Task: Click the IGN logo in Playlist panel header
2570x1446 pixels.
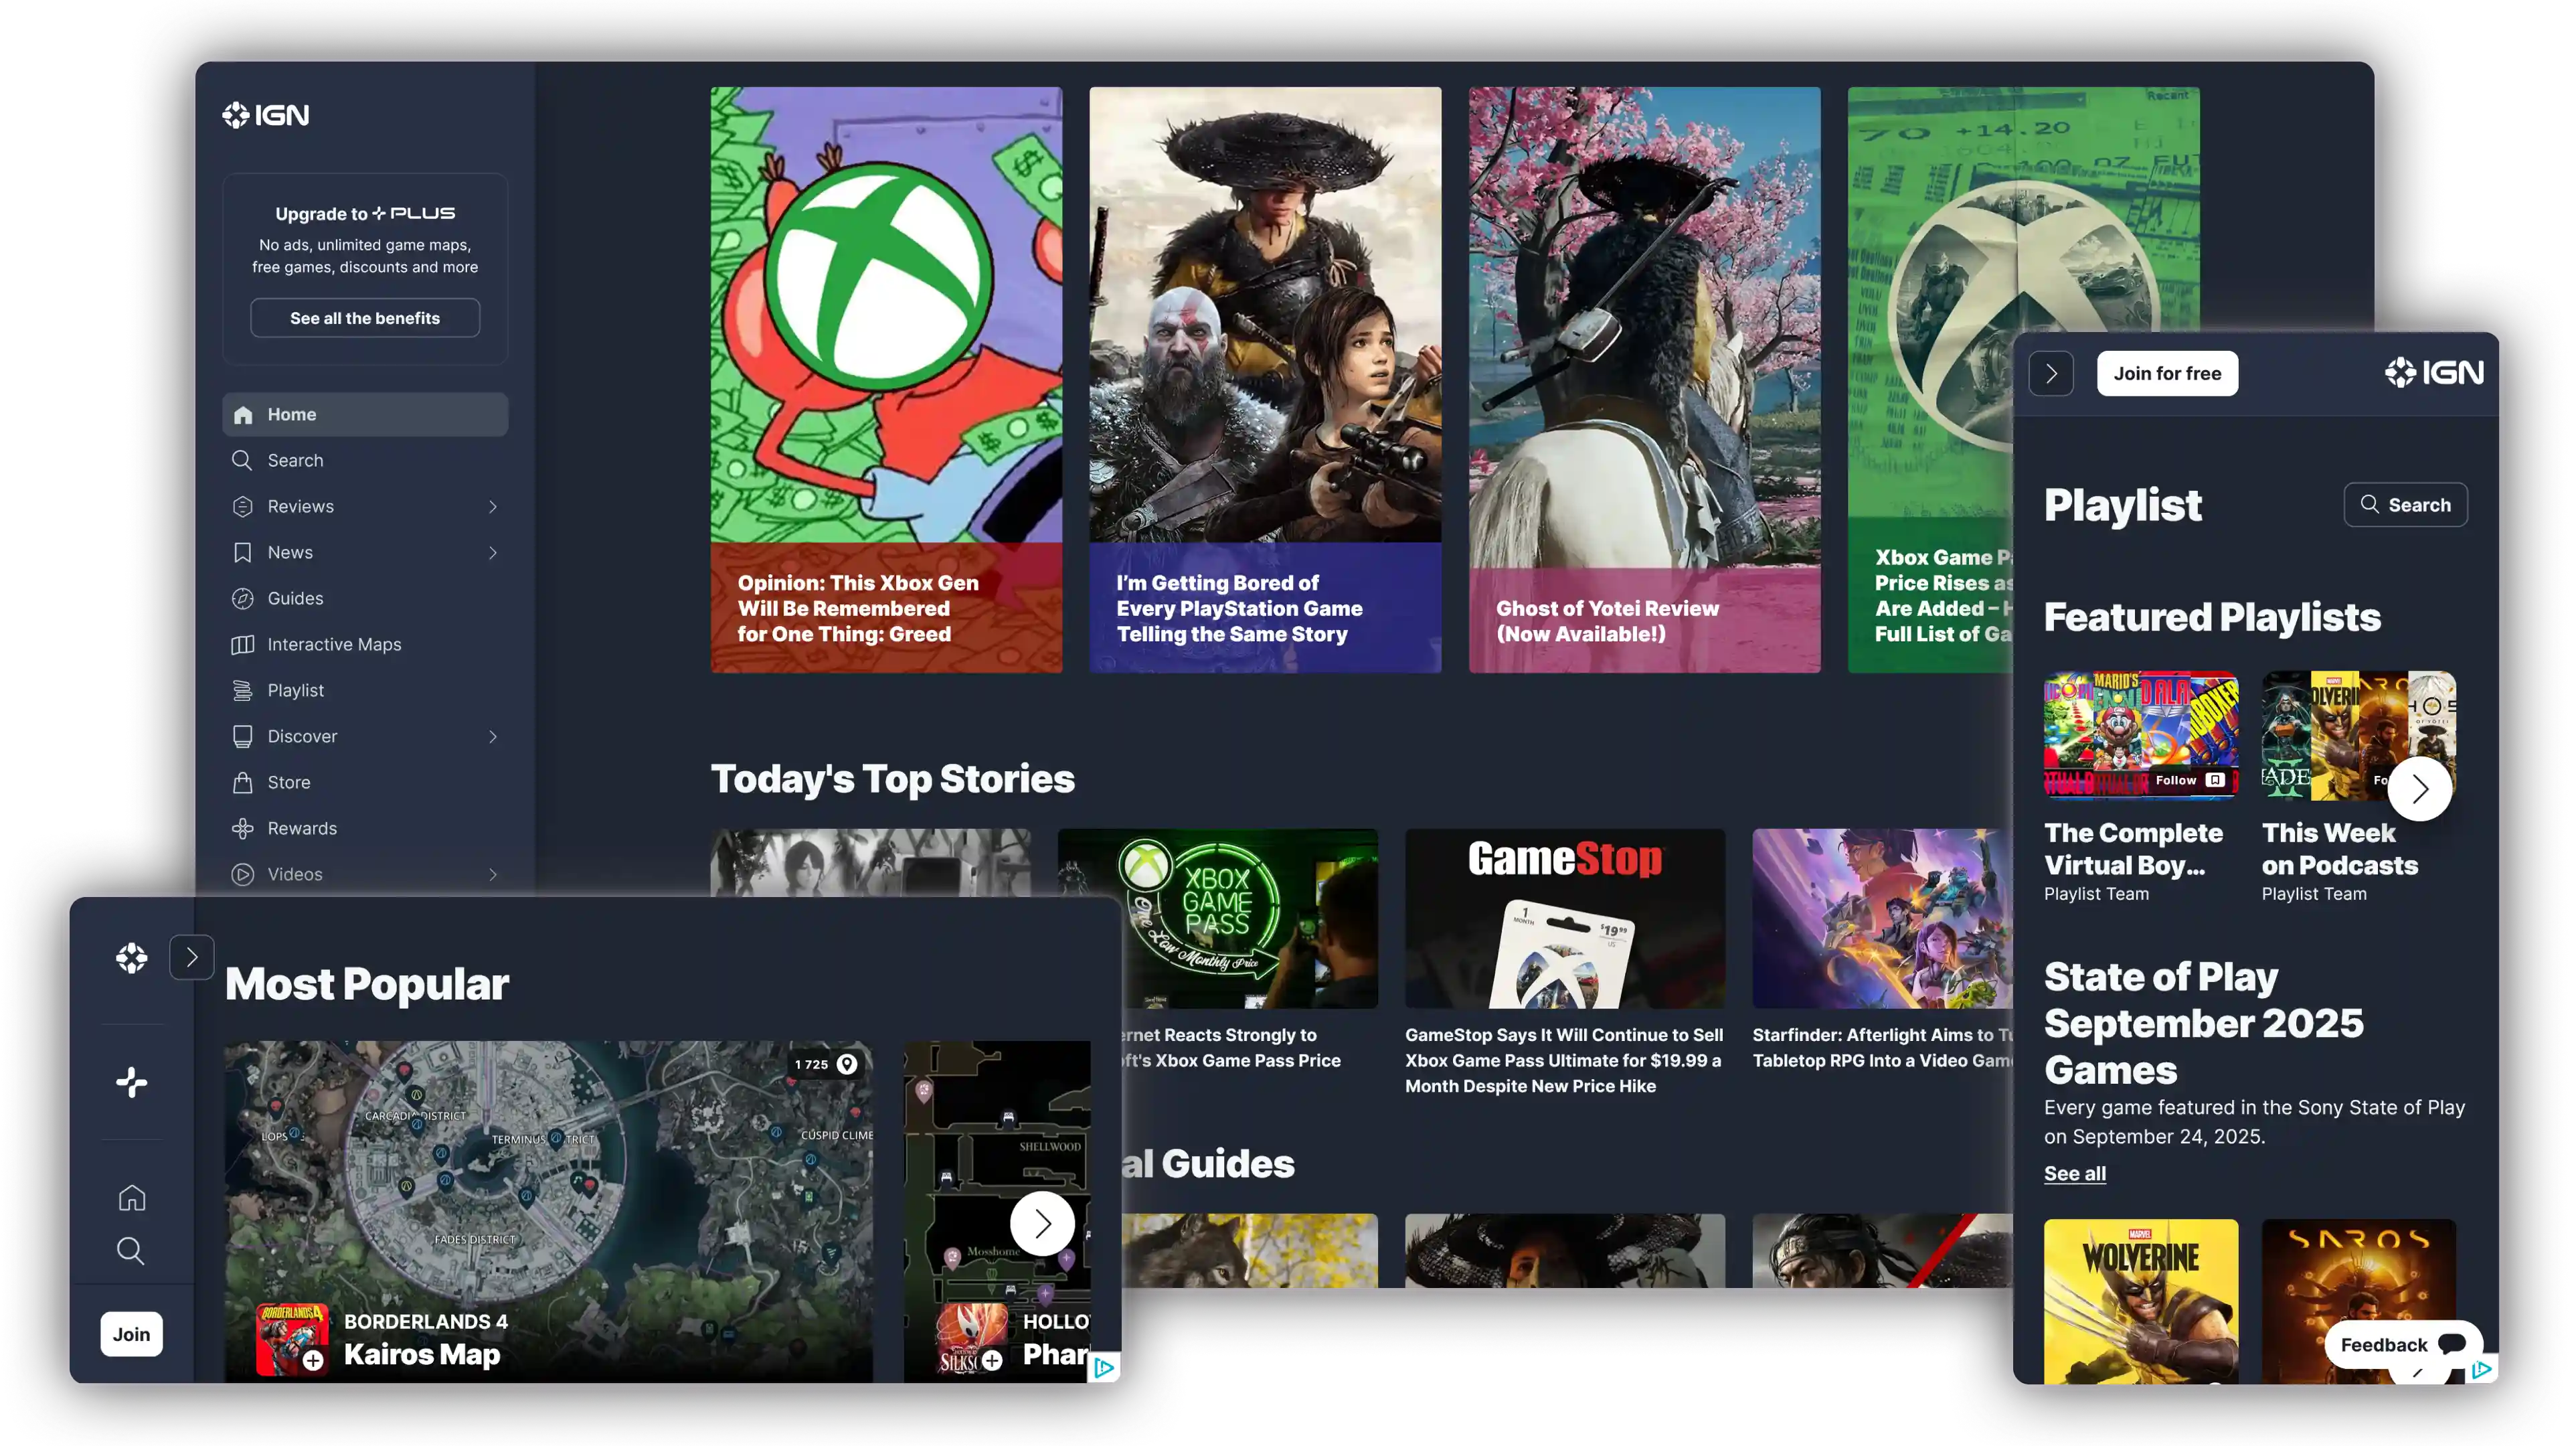Action: (x=2434, y=374)
